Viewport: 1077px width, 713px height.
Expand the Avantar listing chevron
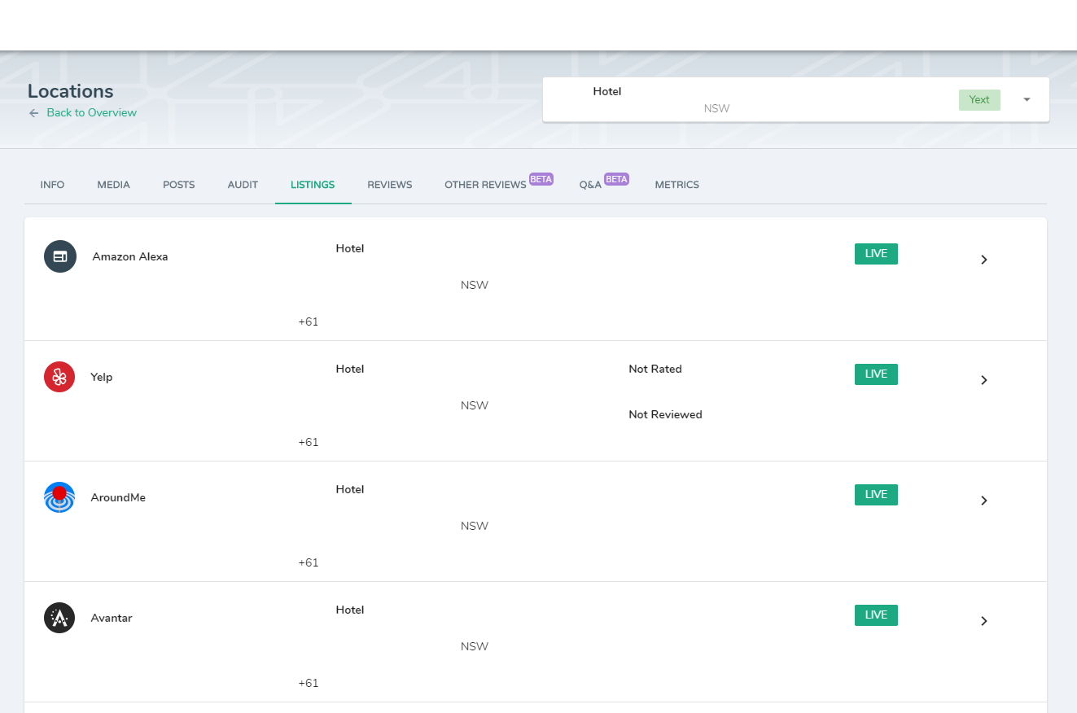point(983,621)
